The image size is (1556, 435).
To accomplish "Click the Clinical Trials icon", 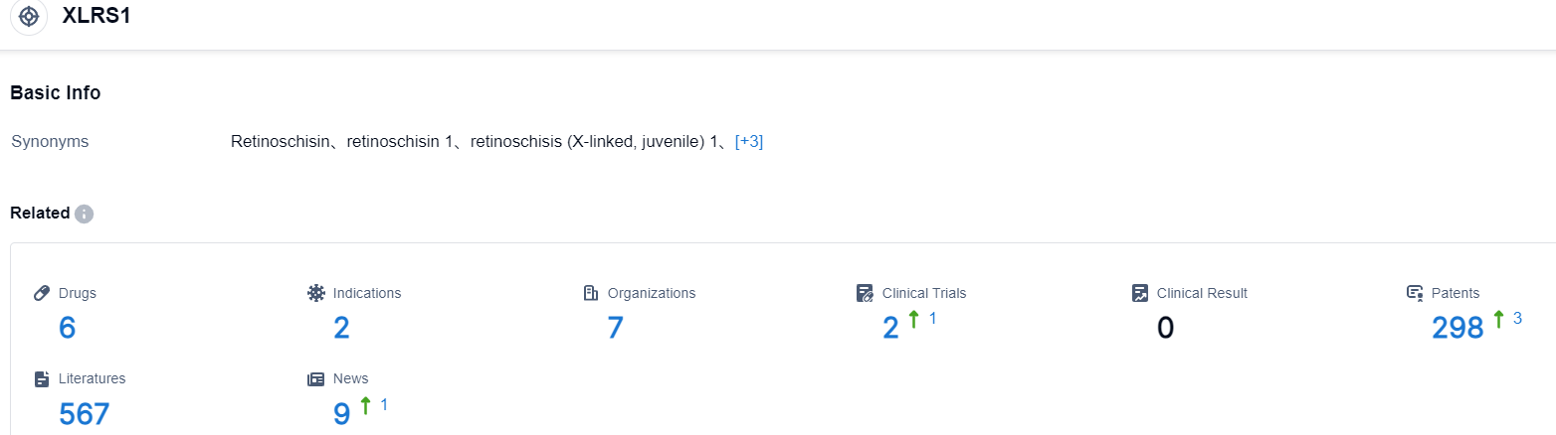I will [865, 293].
